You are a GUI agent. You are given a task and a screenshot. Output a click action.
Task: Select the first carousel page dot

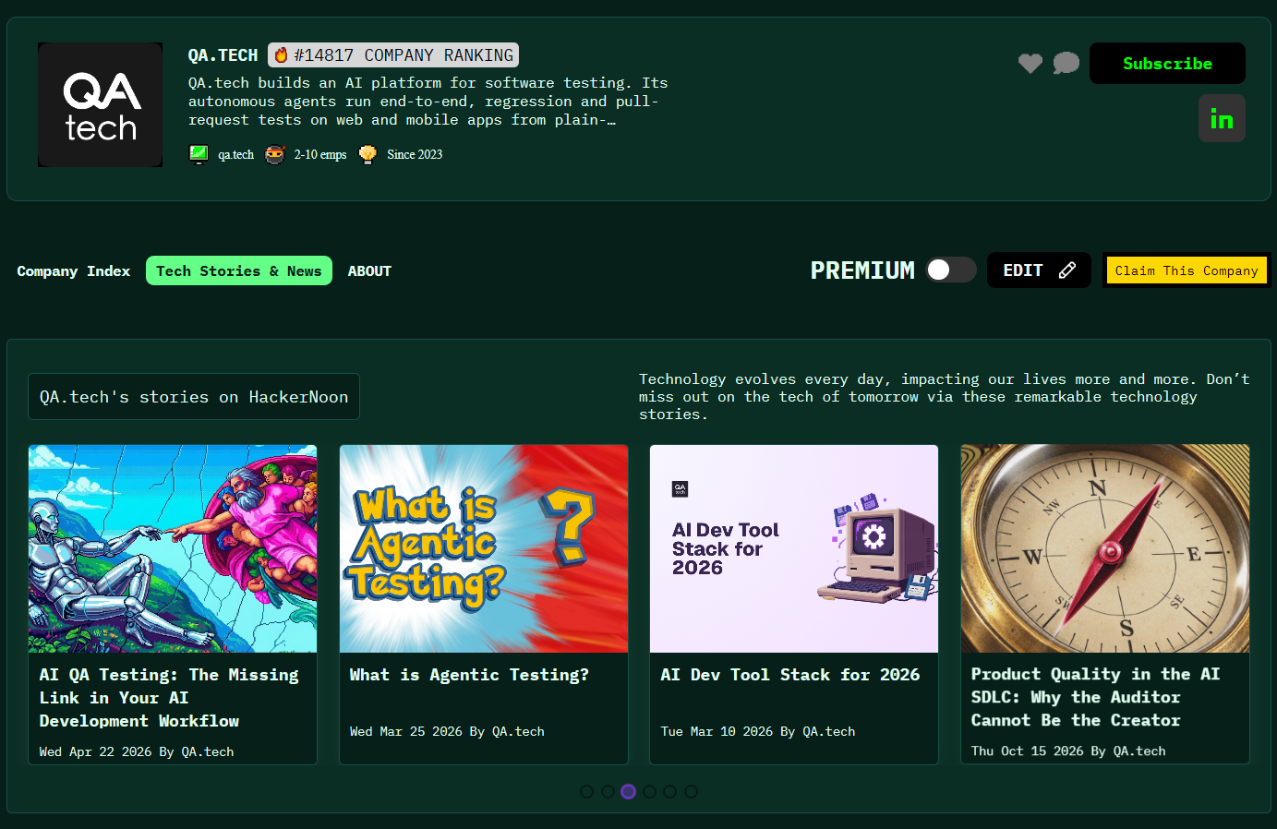pyautogui.click(x=586, y=791)
